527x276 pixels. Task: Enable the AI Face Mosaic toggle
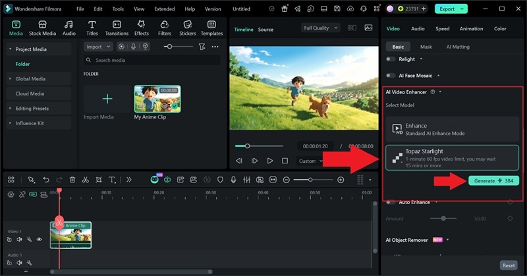pyautogui.click(x=391, y=76)
